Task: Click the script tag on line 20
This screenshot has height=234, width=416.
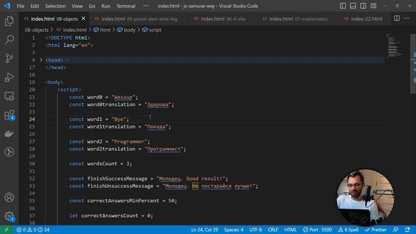Action: [x=70, y=90]
